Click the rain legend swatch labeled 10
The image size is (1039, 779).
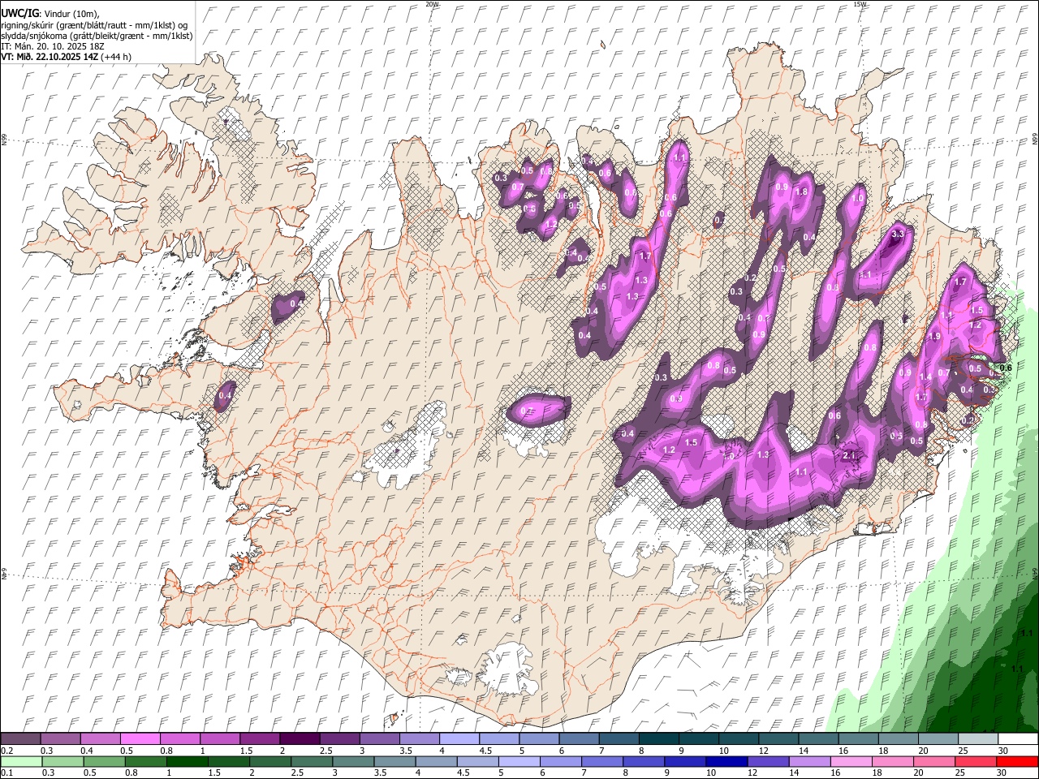click(727, 761)
